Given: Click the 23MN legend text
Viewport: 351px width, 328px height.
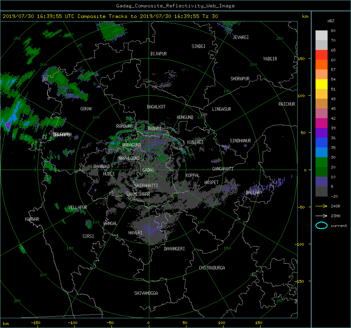Looking at the screenshot, I should coord(335,216).
